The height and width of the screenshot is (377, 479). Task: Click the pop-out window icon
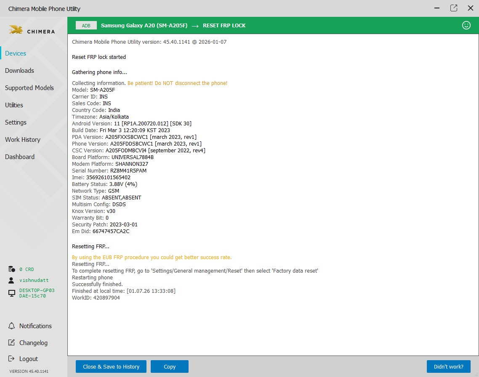[454, 8]
